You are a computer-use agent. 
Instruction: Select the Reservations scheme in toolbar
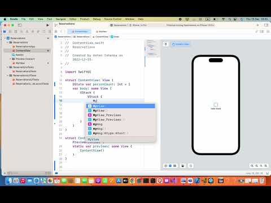click(119, 25)
